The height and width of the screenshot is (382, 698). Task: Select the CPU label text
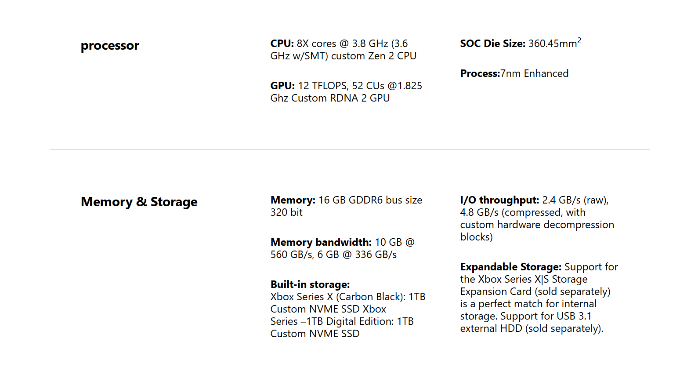click(282, 44)
